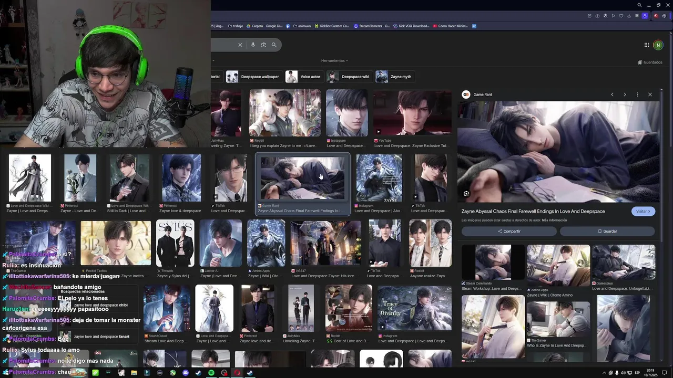Screen dimensions: 673x378
Task: Open notification center in system tray
Action: click(663, 373)
